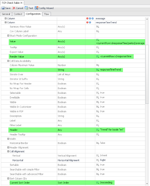The height and width of the screenshot is (186, 150).
Task: Select the Filter Label property row
Action: (73, 125)
